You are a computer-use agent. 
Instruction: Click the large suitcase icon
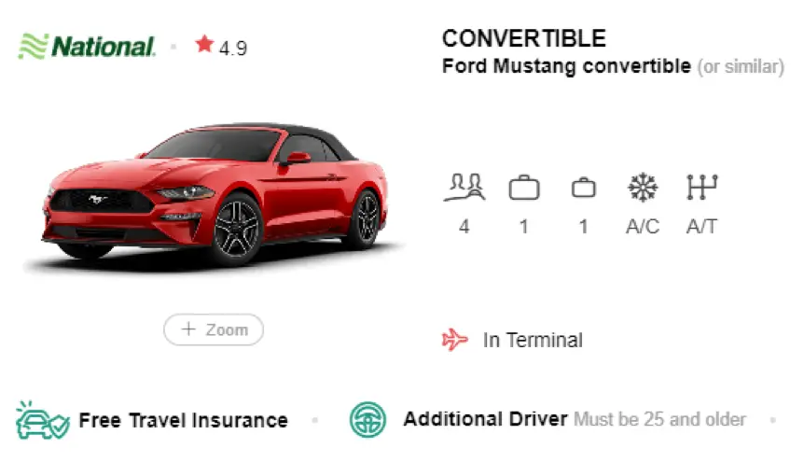[x=524, y=188]
